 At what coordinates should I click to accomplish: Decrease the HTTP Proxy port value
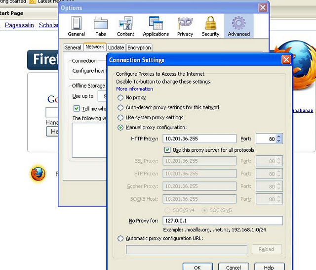click(x=278, y=141)
